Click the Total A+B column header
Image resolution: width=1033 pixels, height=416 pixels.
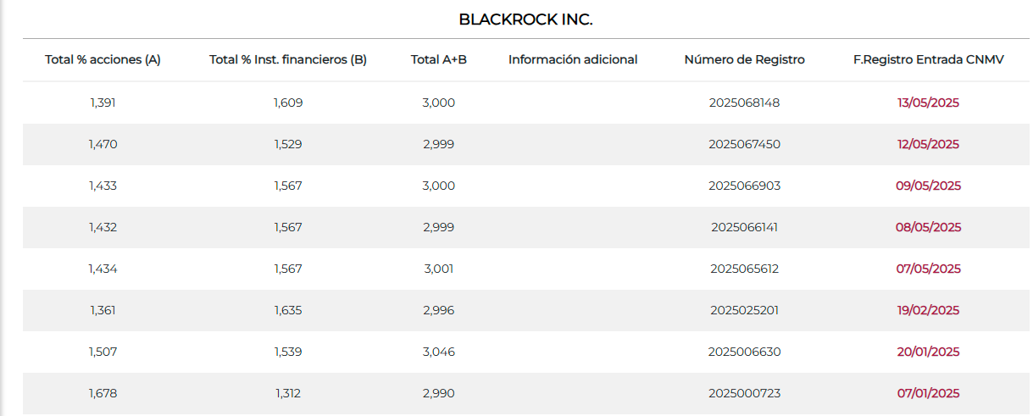[439, 59]
